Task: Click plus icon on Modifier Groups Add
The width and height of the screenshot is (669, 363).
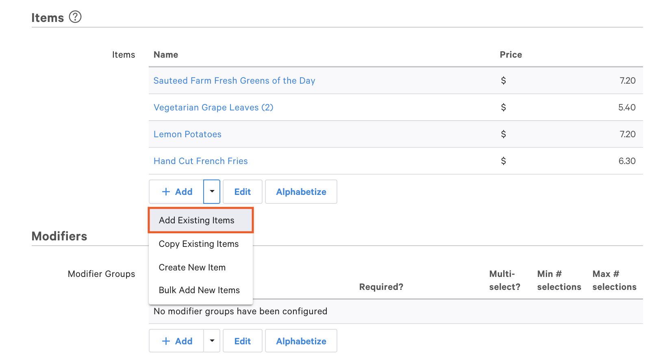Action: (x=166, y=341)
